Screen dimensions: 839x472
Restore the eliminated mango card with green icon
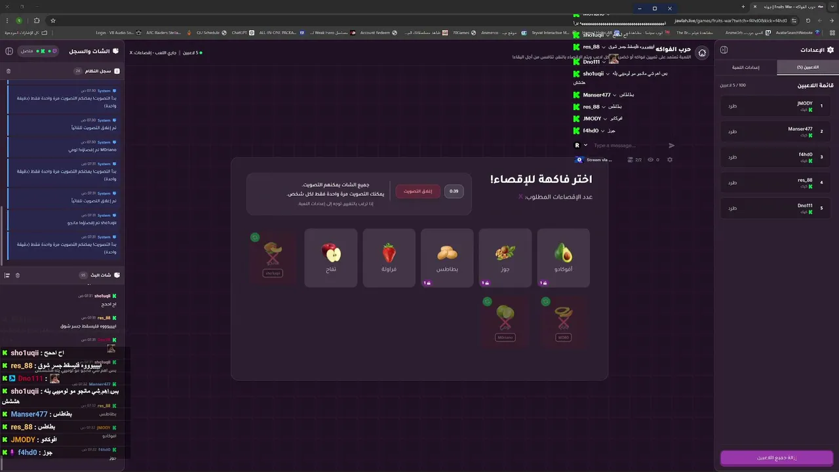(x=255, y=237)
